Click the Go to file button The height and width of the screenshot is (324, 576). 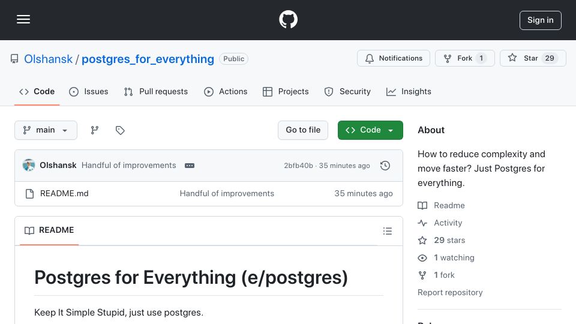pyautogui.click(x=303, y=130)
